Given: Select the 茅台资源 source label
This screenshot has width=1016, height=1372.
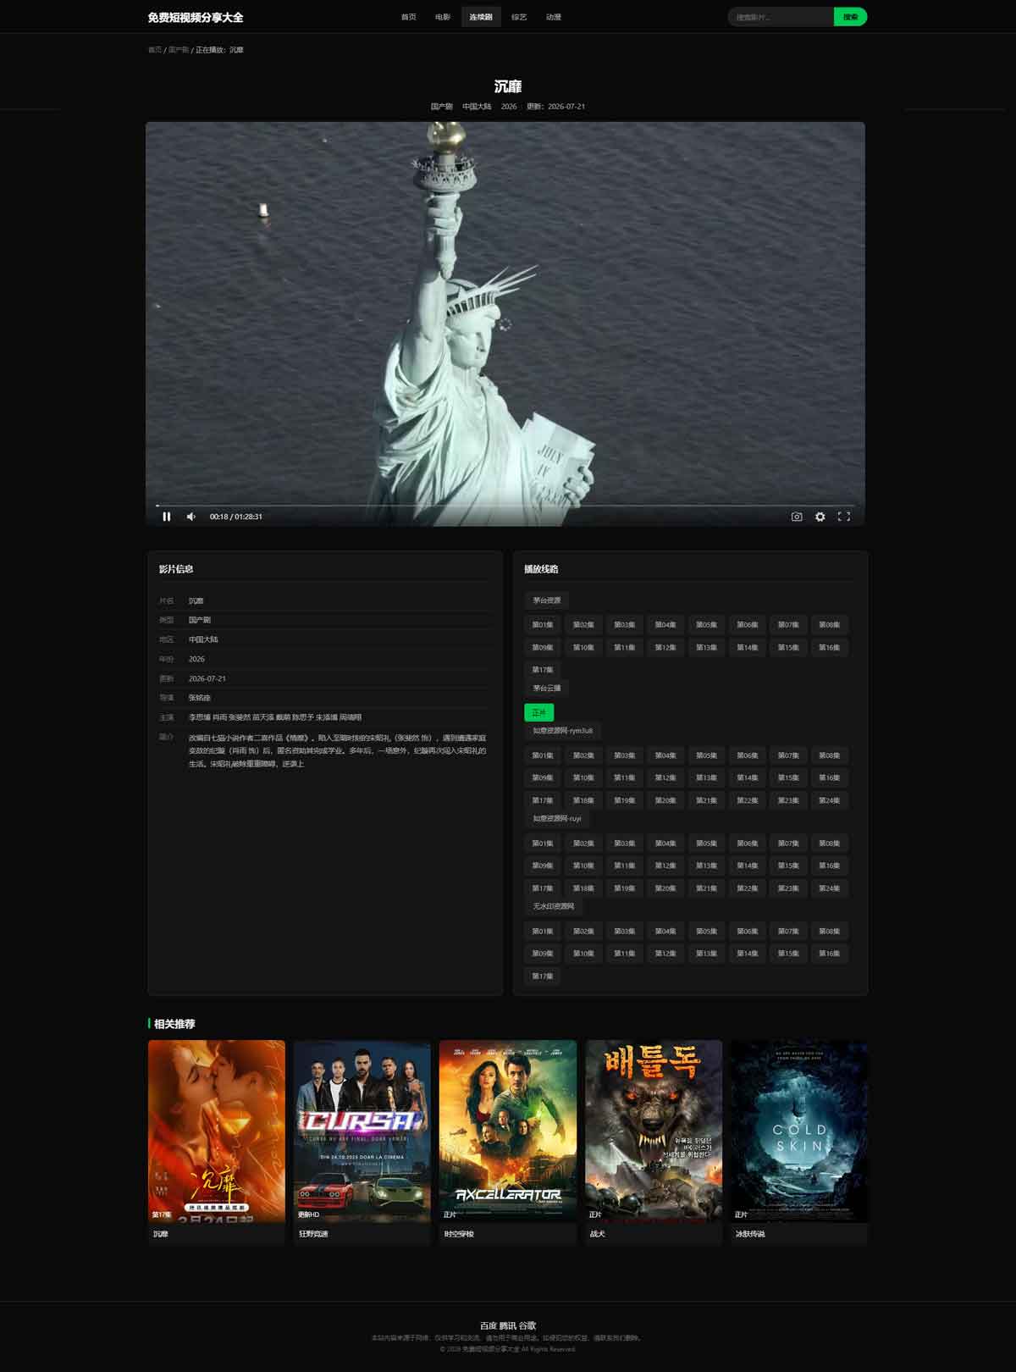Looking at the screenshot, I should (547, 600).
